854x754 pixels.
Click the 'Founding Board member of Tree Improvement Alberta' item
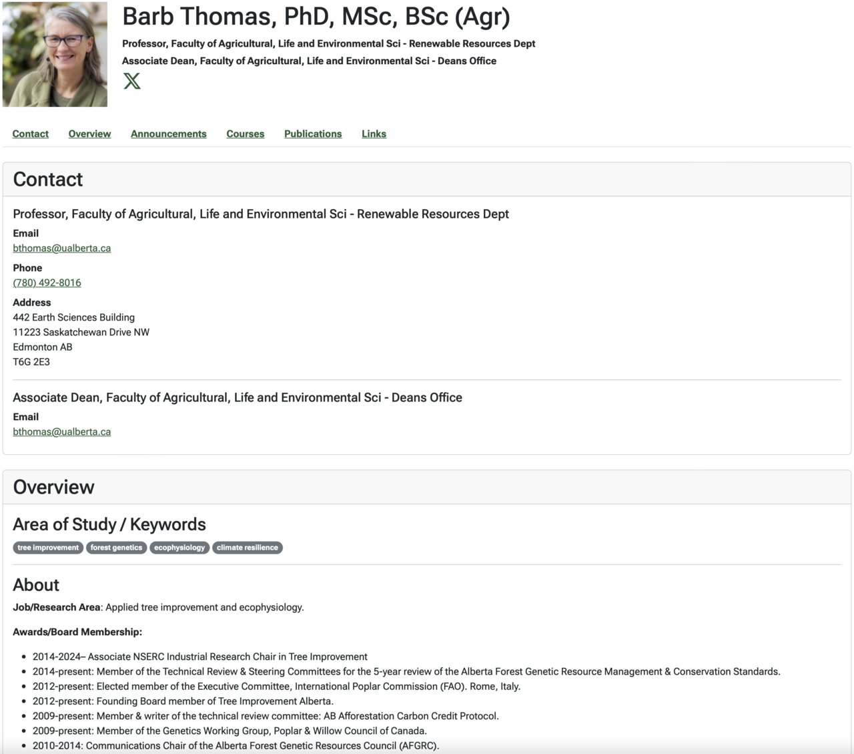pyautogui.click(x=183, y=701)
